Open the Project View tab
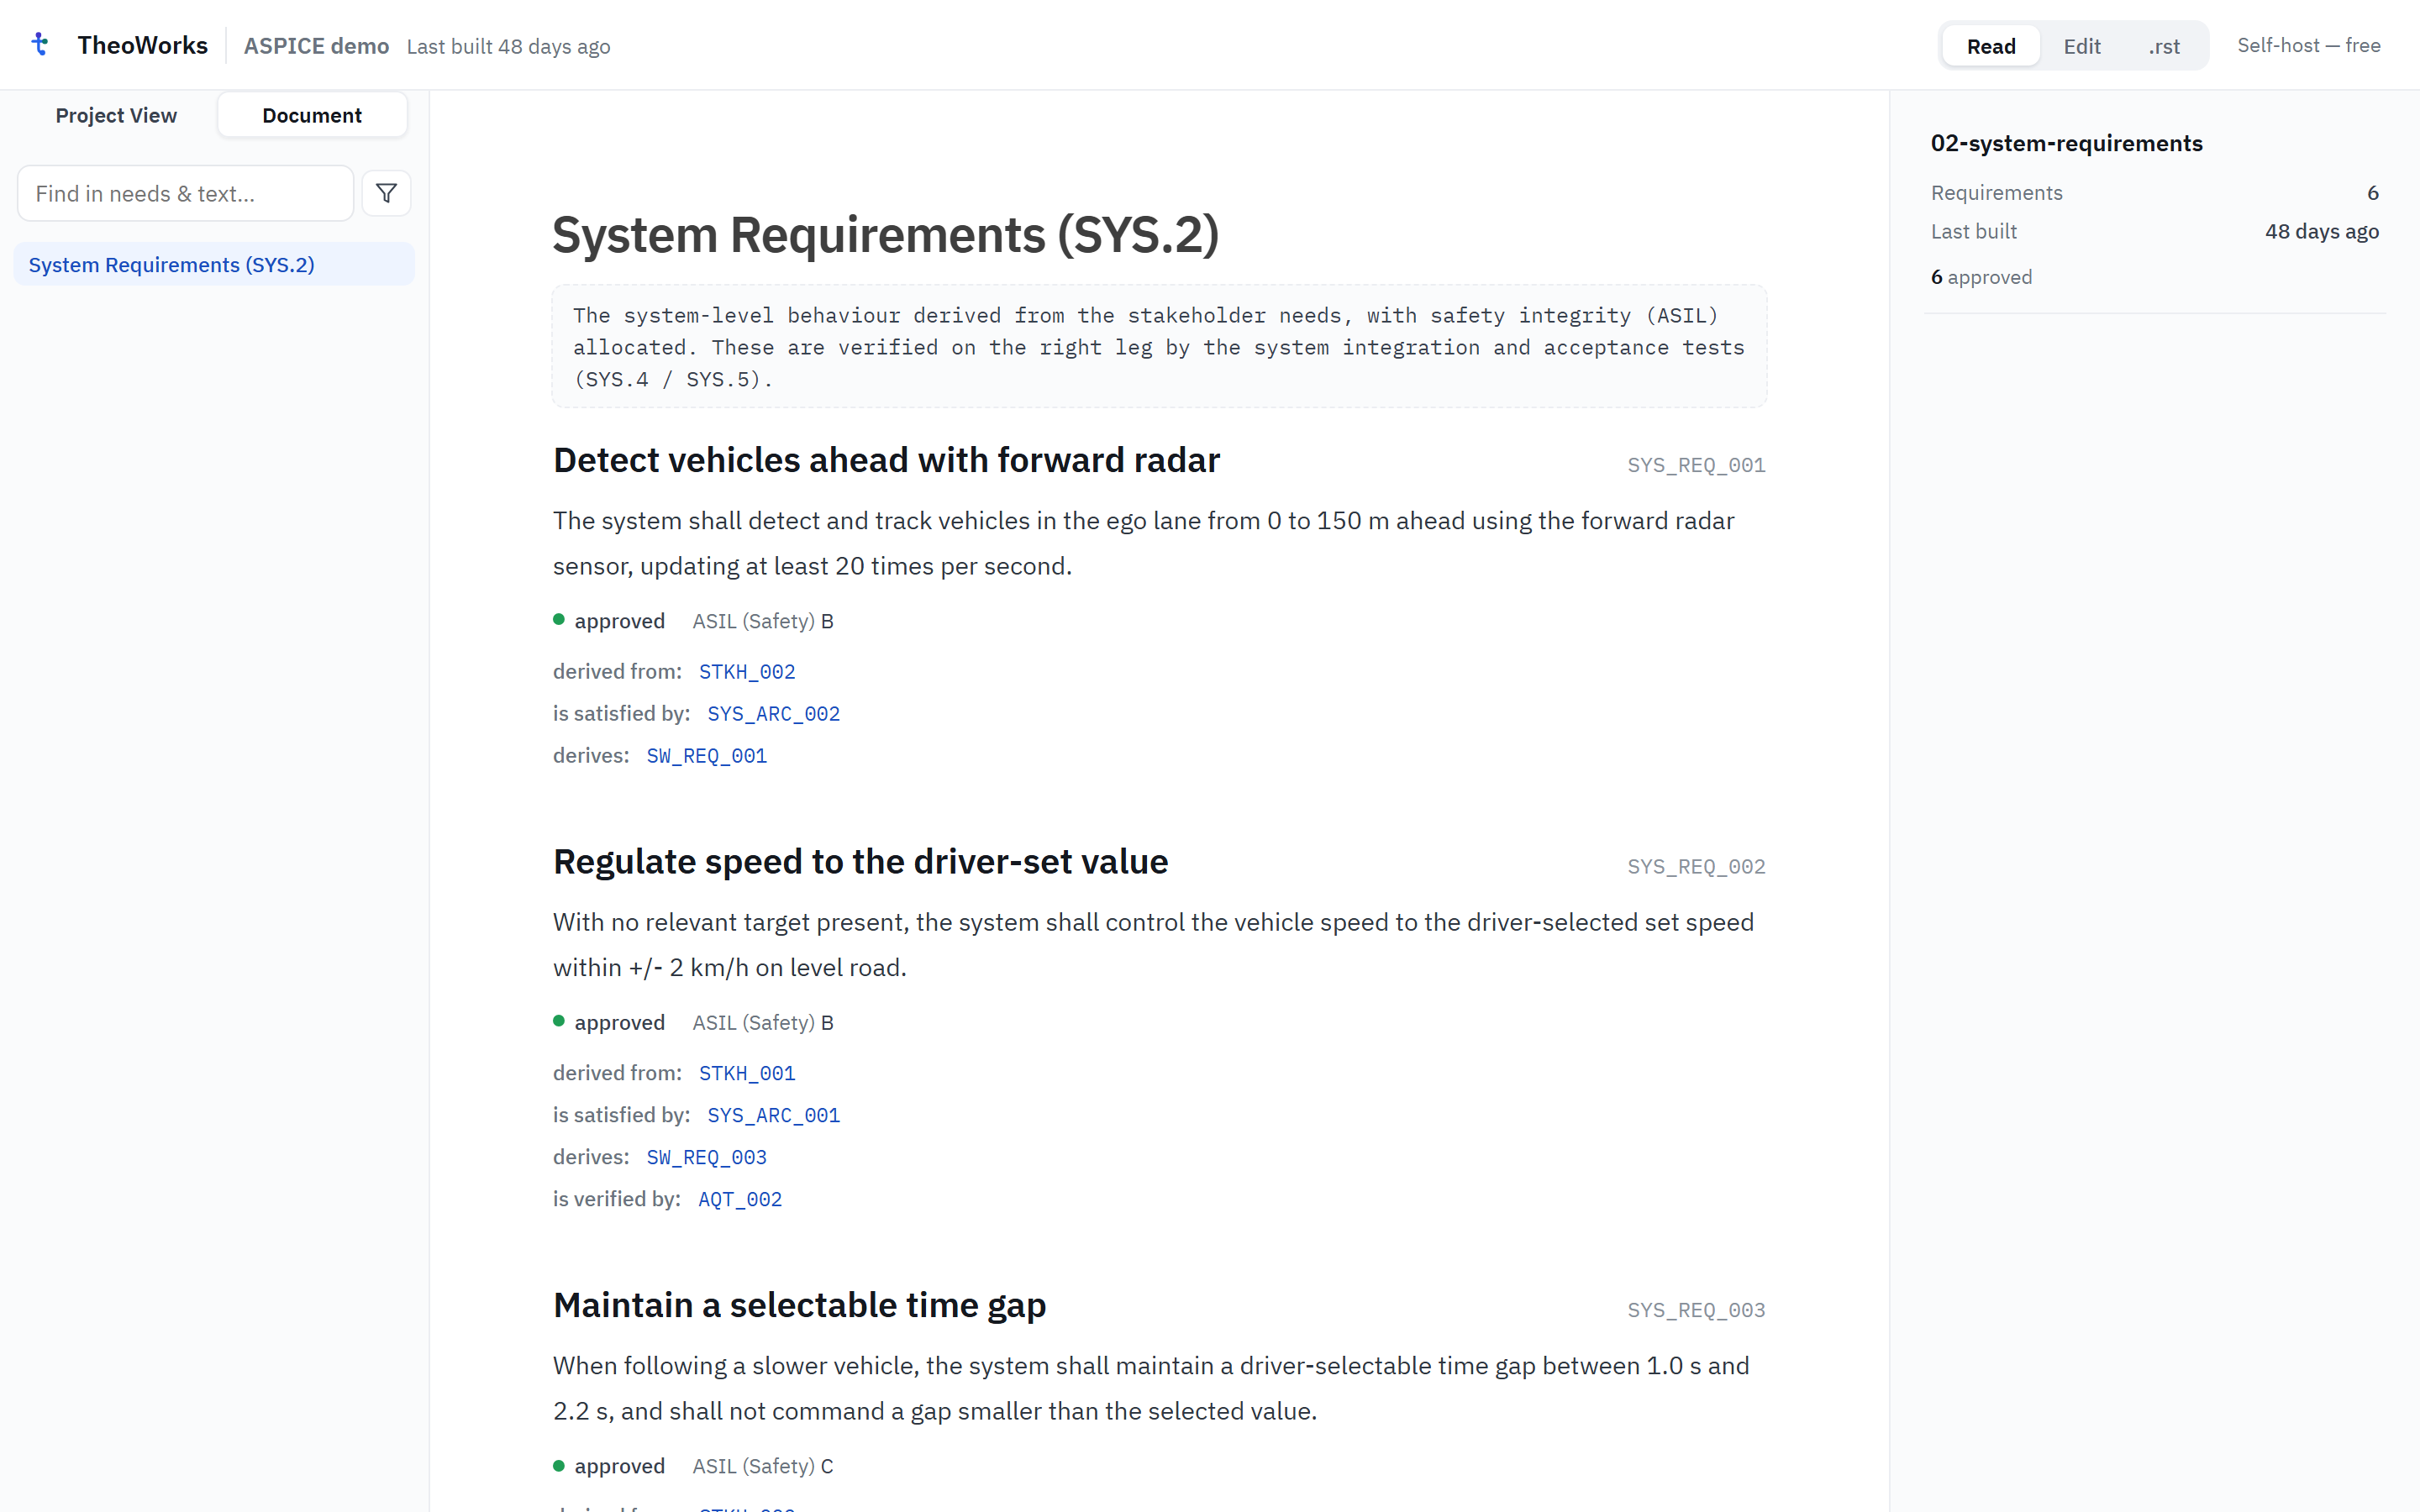This screenshot has width=2420, height=1512. point(116,115)
